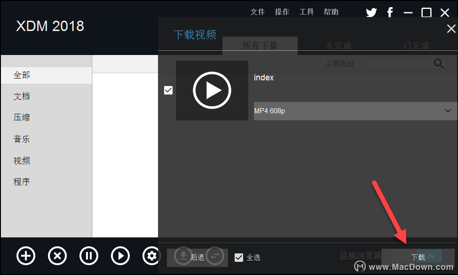458x275 pixels.
Task: Click the pause download icon
Action: point(89,256)
